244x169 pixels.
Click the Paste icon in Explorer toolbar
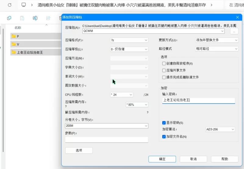pos(22,18)
